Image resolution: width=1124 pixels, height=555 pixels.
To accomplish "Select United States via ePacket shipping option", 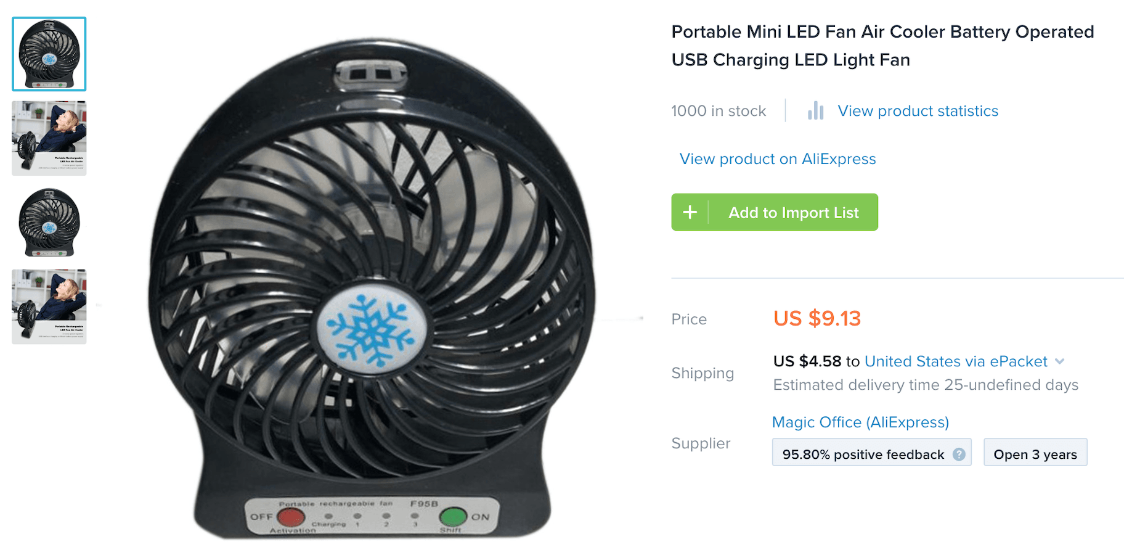I will [956, 361].
